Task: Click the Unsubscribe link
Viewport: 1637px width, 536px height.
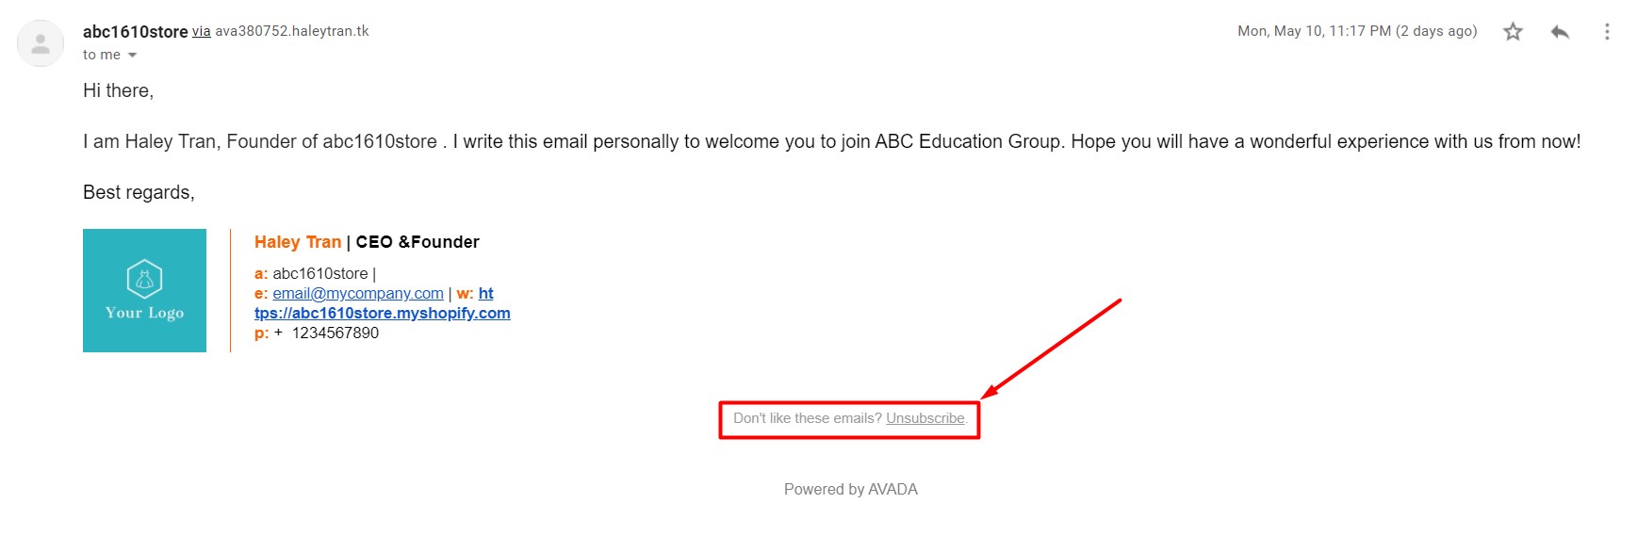Action: coord(925,418)
